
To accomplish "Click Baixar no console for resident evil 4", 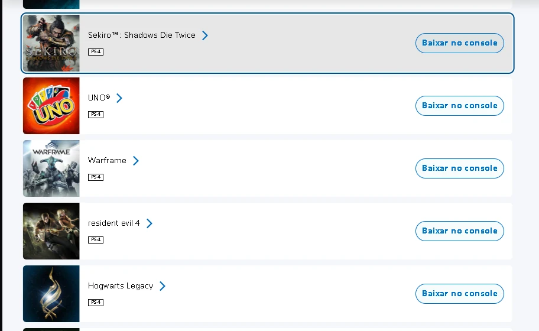I will click(459, 231).
